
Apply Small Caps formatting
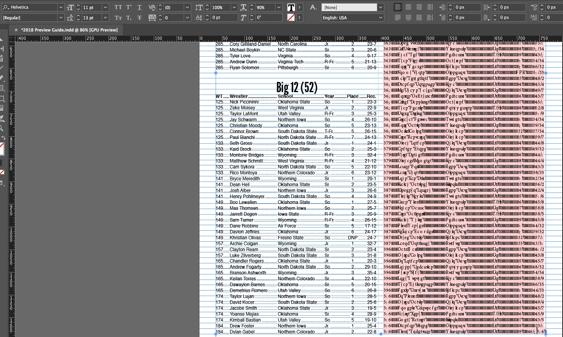tap(118, 18)
